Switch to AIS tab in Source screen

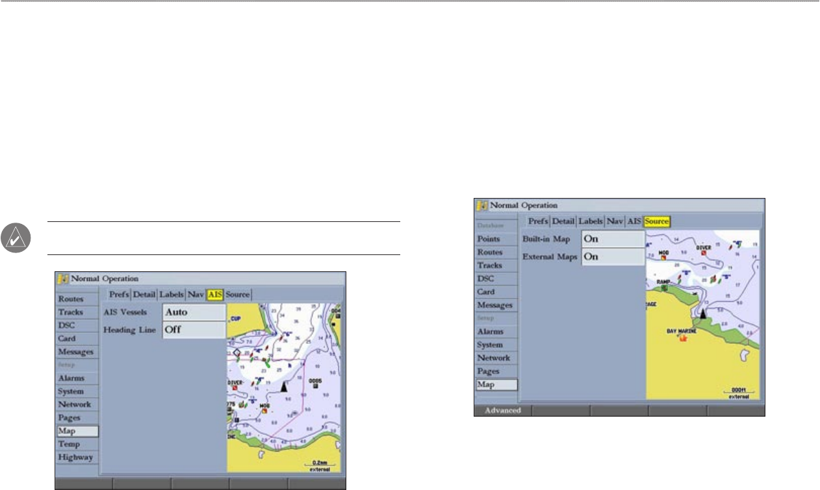pos(634,222)
